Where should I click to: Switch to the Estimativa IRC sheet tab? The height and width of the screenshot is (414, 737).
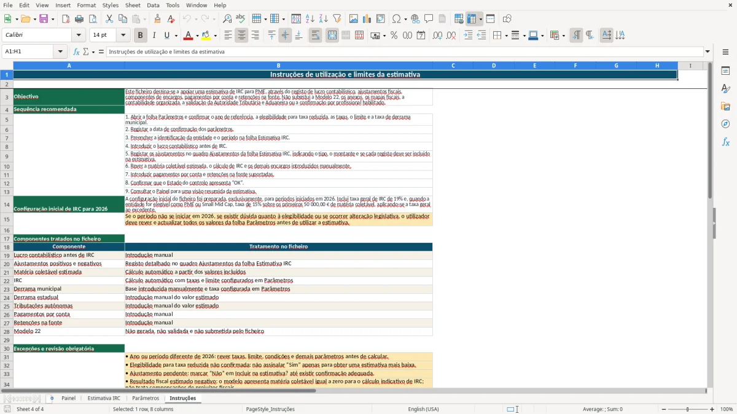[x=104, y=398]
